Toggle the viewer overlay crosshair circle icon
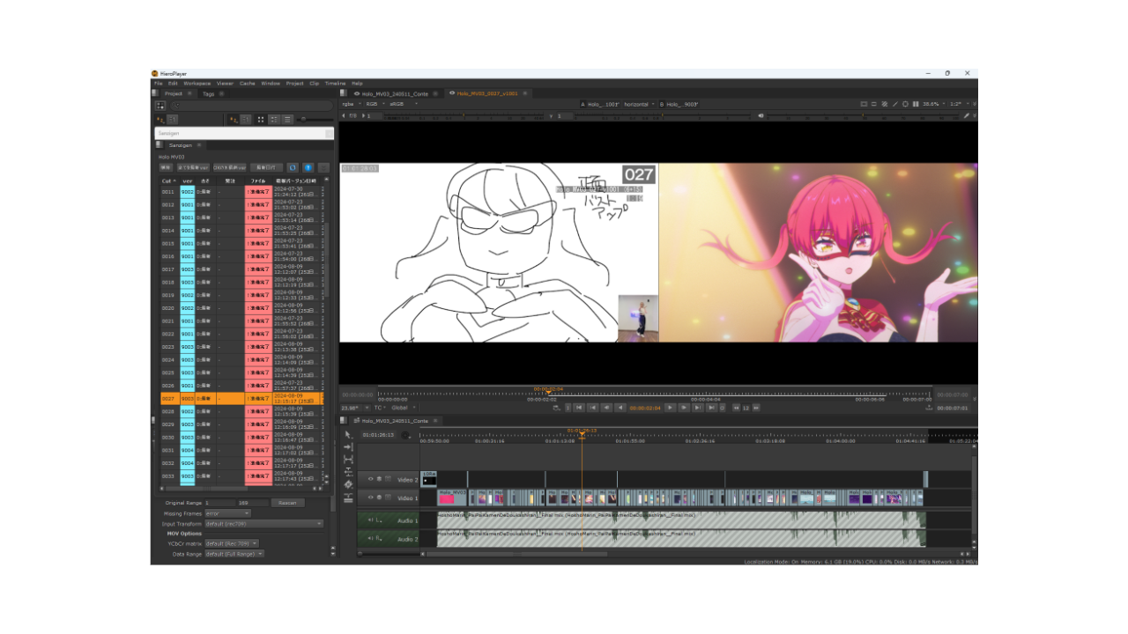 pyautogui.click(x=905, y=104)
